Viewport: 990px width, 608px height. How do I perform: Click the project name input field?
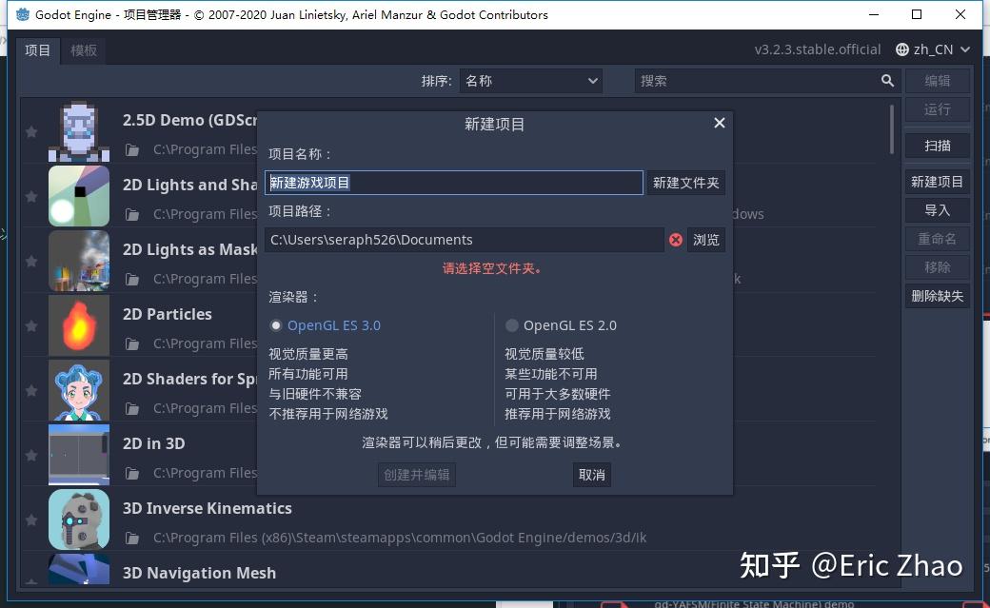[454, 182]
